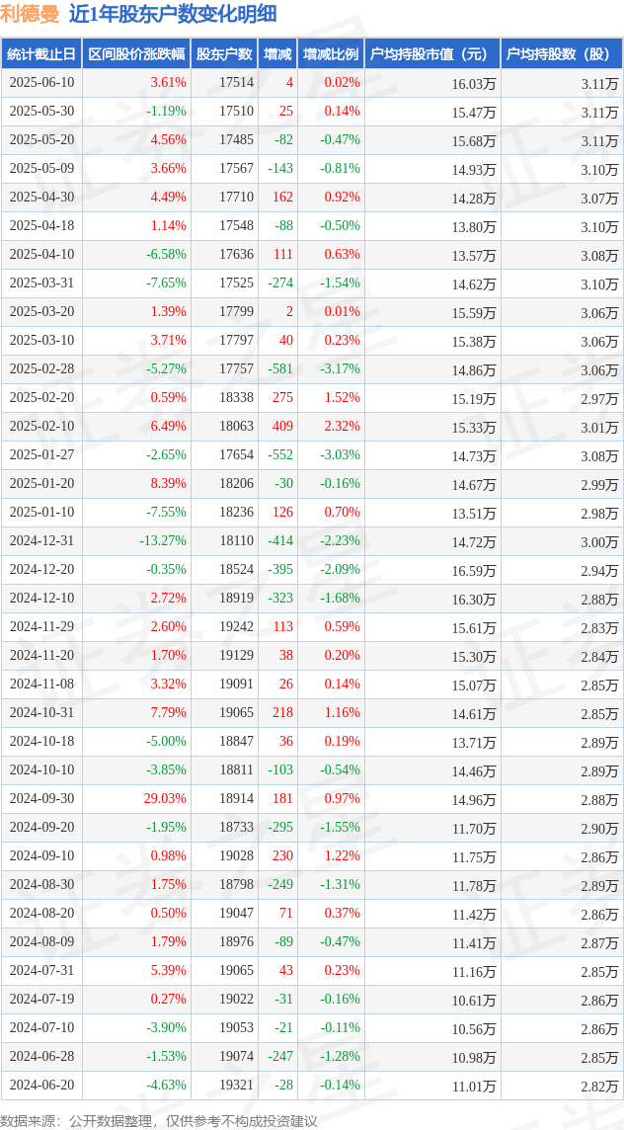Select the 2024-12-31 date cell

[x=41, y=541]
